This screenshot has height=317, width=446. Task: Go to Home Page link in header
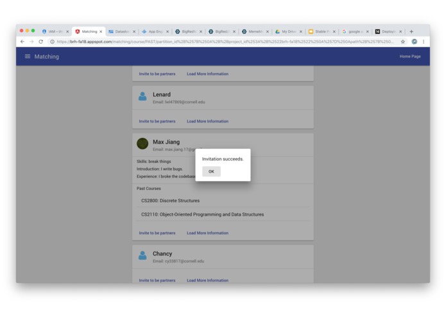410,56
